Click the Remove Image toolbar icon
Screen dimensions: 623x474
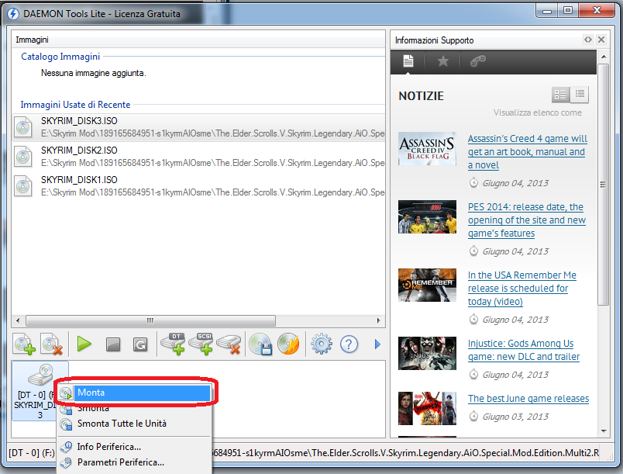click(x=52, y=344)
